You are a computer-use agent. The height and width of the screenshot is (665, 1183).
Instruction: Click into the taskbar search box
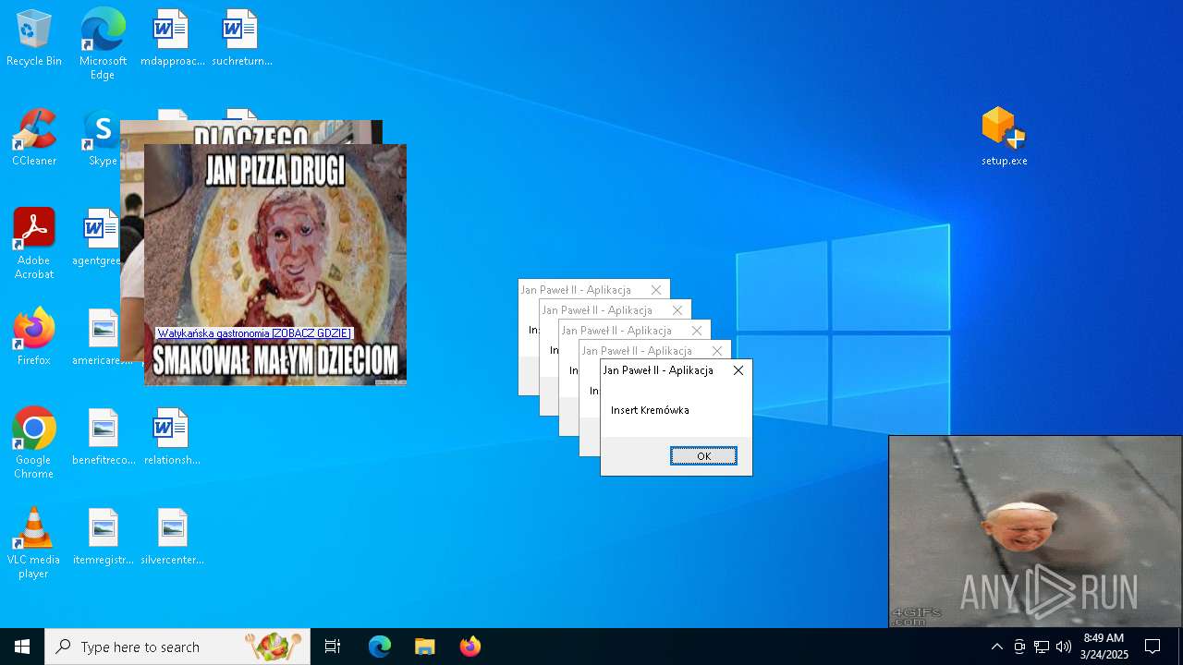point(177,647)
